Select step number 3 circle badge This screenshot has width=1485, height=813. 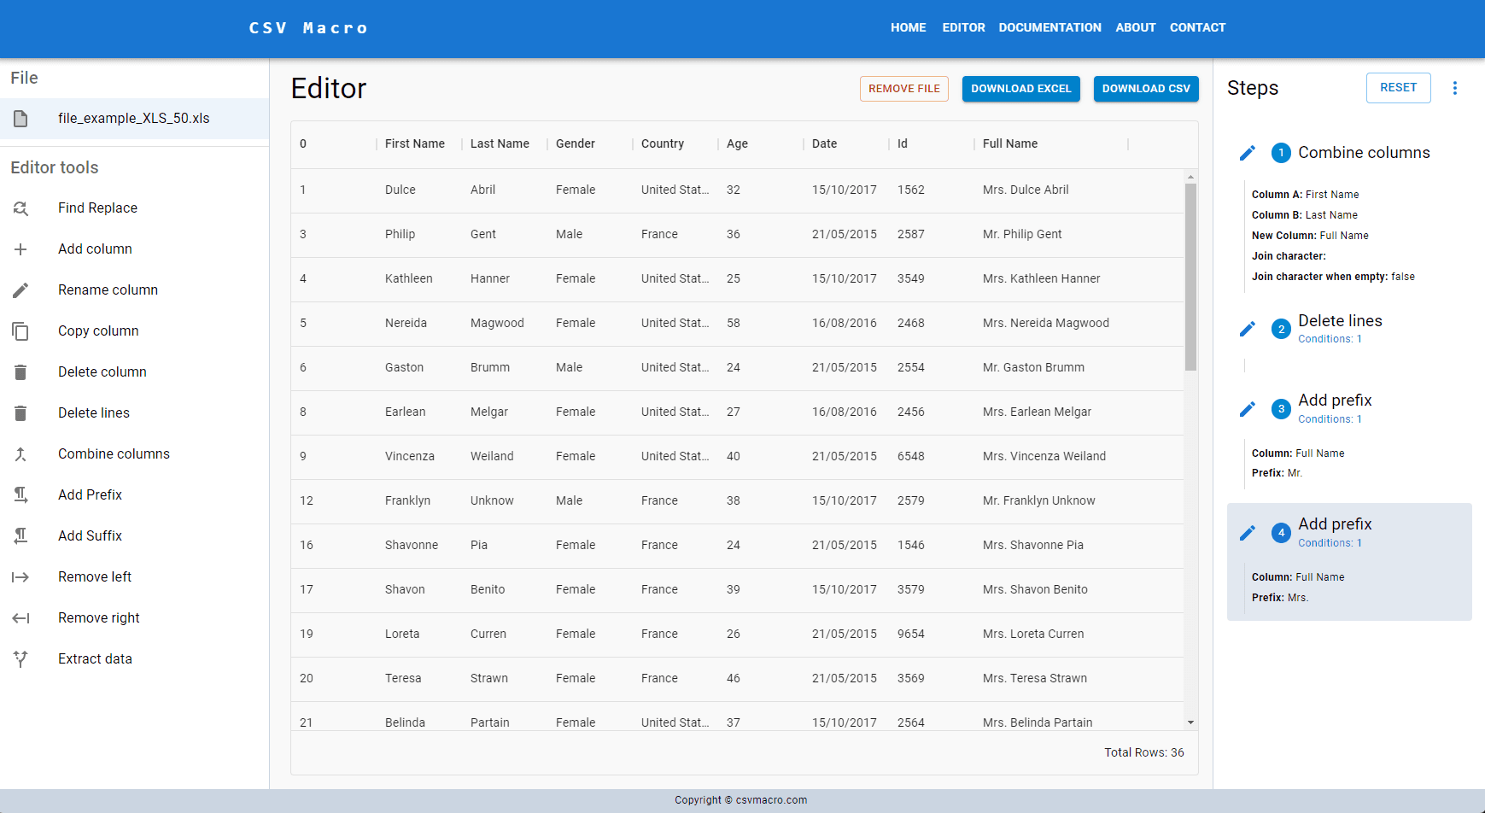tap(1281, 409)
